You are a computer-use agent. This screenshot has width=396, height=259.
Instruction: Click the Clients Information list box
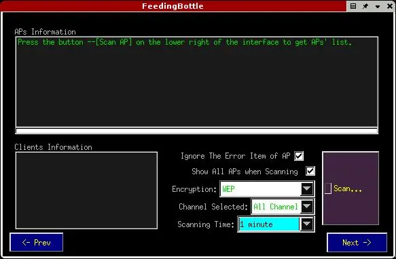point(86,191)
